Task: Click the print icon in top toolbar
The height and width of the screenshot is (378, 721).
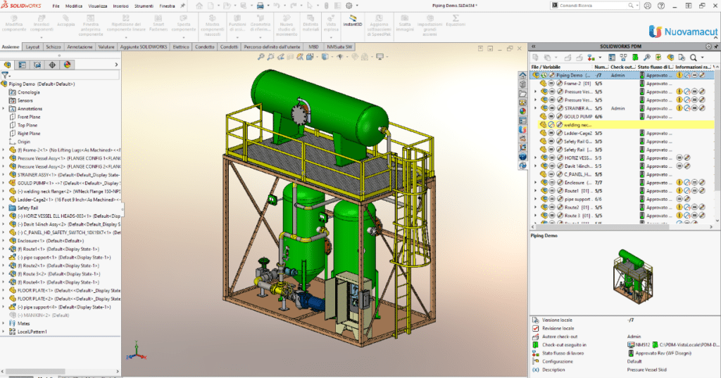Action: point(260,6)
